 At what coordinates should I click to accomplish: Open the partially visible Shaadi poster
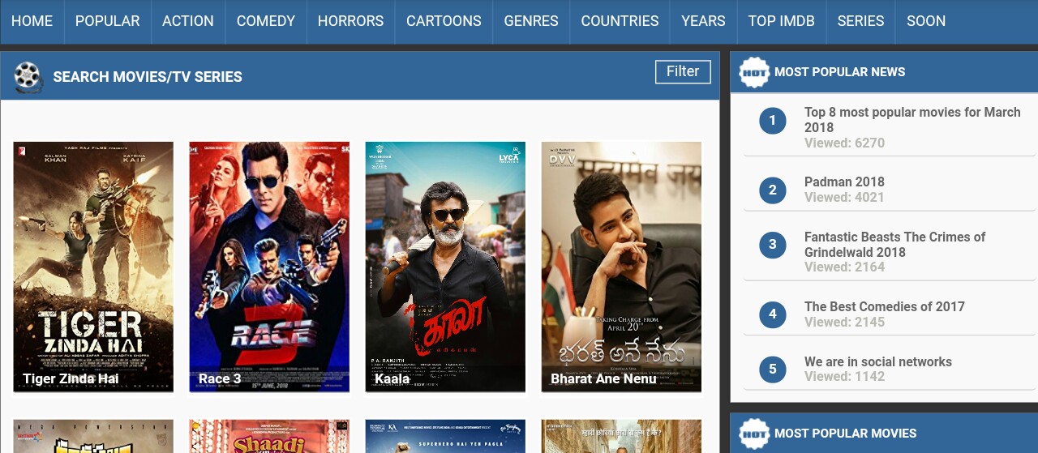(x=269, y=436)
